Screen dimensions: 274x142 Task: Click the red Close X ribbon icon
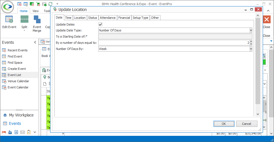[x=267, y=20]
